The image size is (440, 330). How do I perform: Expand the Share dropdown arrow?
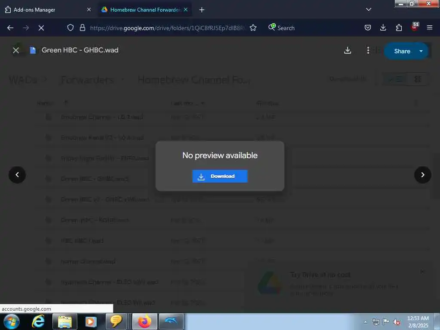click(x=421, y=51)
